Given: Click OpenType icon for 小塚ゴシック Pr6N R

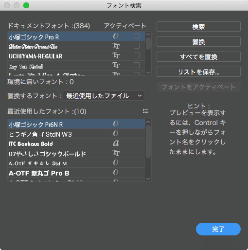Looking at the screenshot, I should click(116, 124).
